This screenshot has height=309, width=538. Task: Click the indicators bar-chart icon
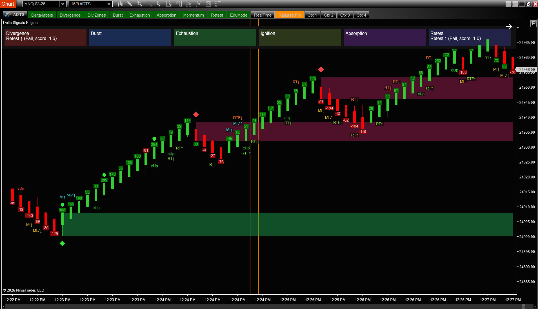188,4
